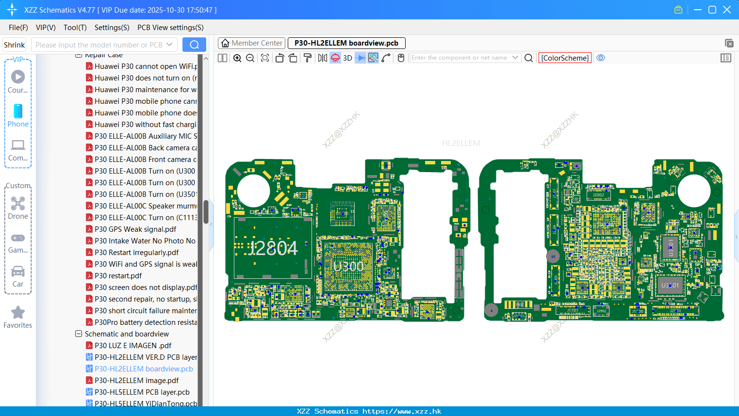
Task: Click the blue search button
Action: (194, 45)
